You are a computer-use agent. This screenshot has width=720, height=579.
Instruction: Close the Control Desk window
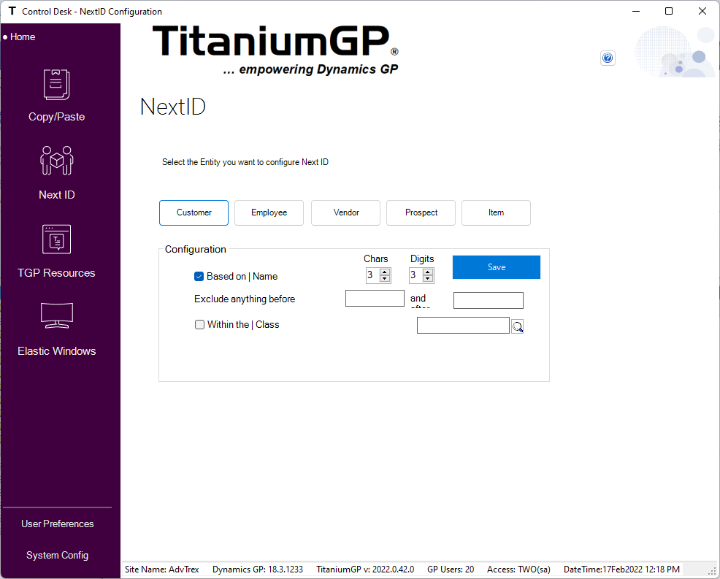coord(702,11)
